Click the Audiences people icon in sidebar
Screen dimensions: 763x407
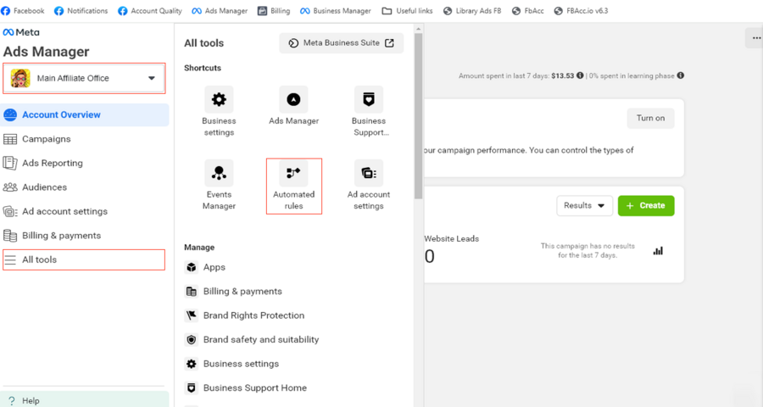point(10,187)
